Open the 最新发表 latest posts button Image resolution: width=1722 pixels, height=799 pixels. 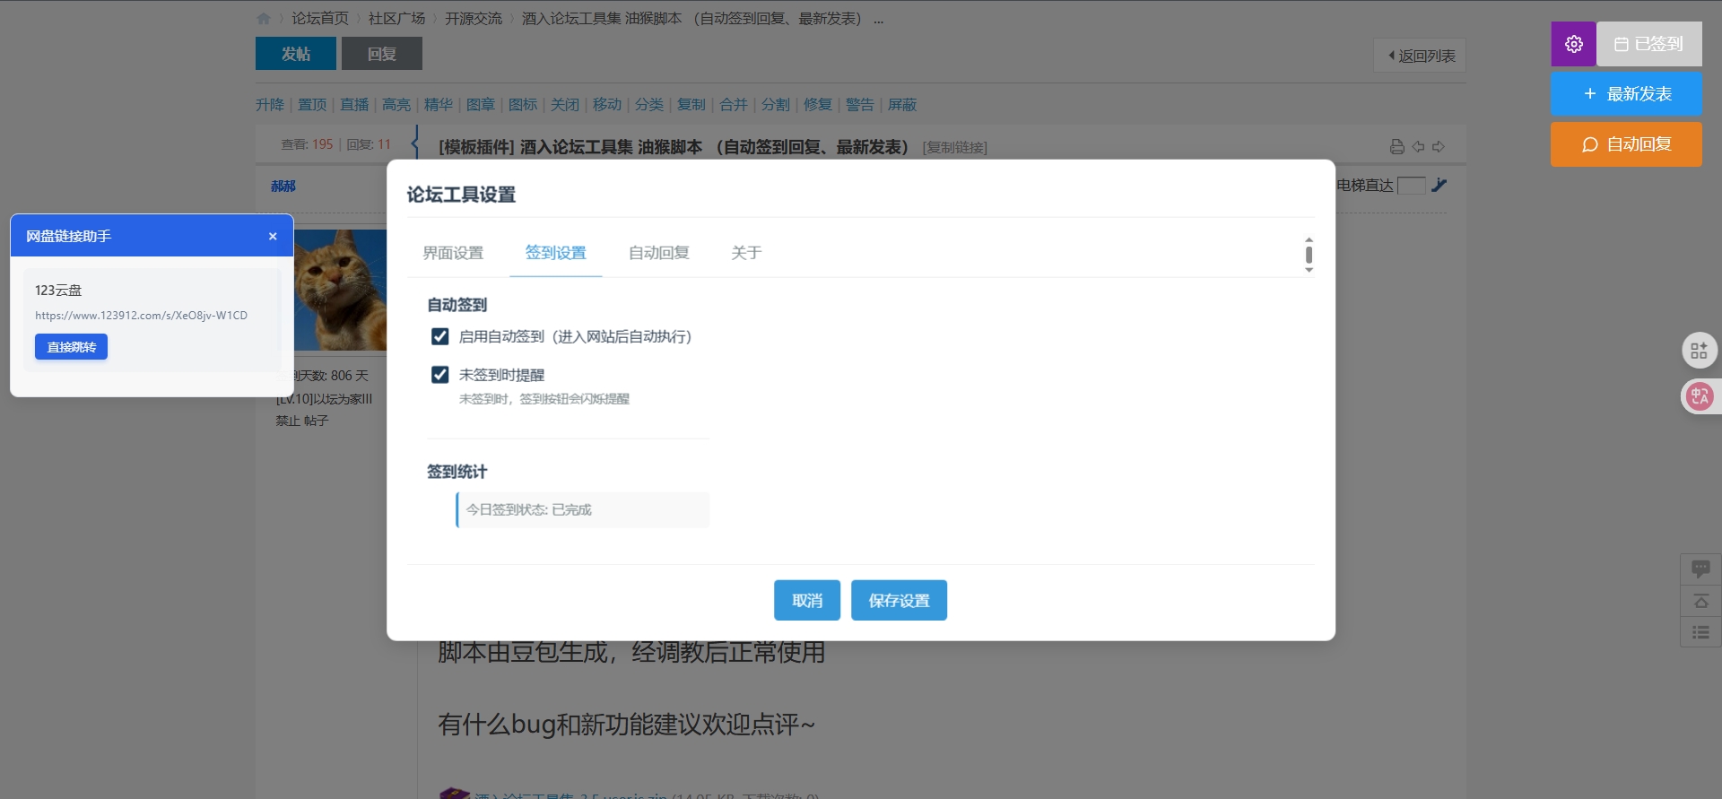point(1626,94)
